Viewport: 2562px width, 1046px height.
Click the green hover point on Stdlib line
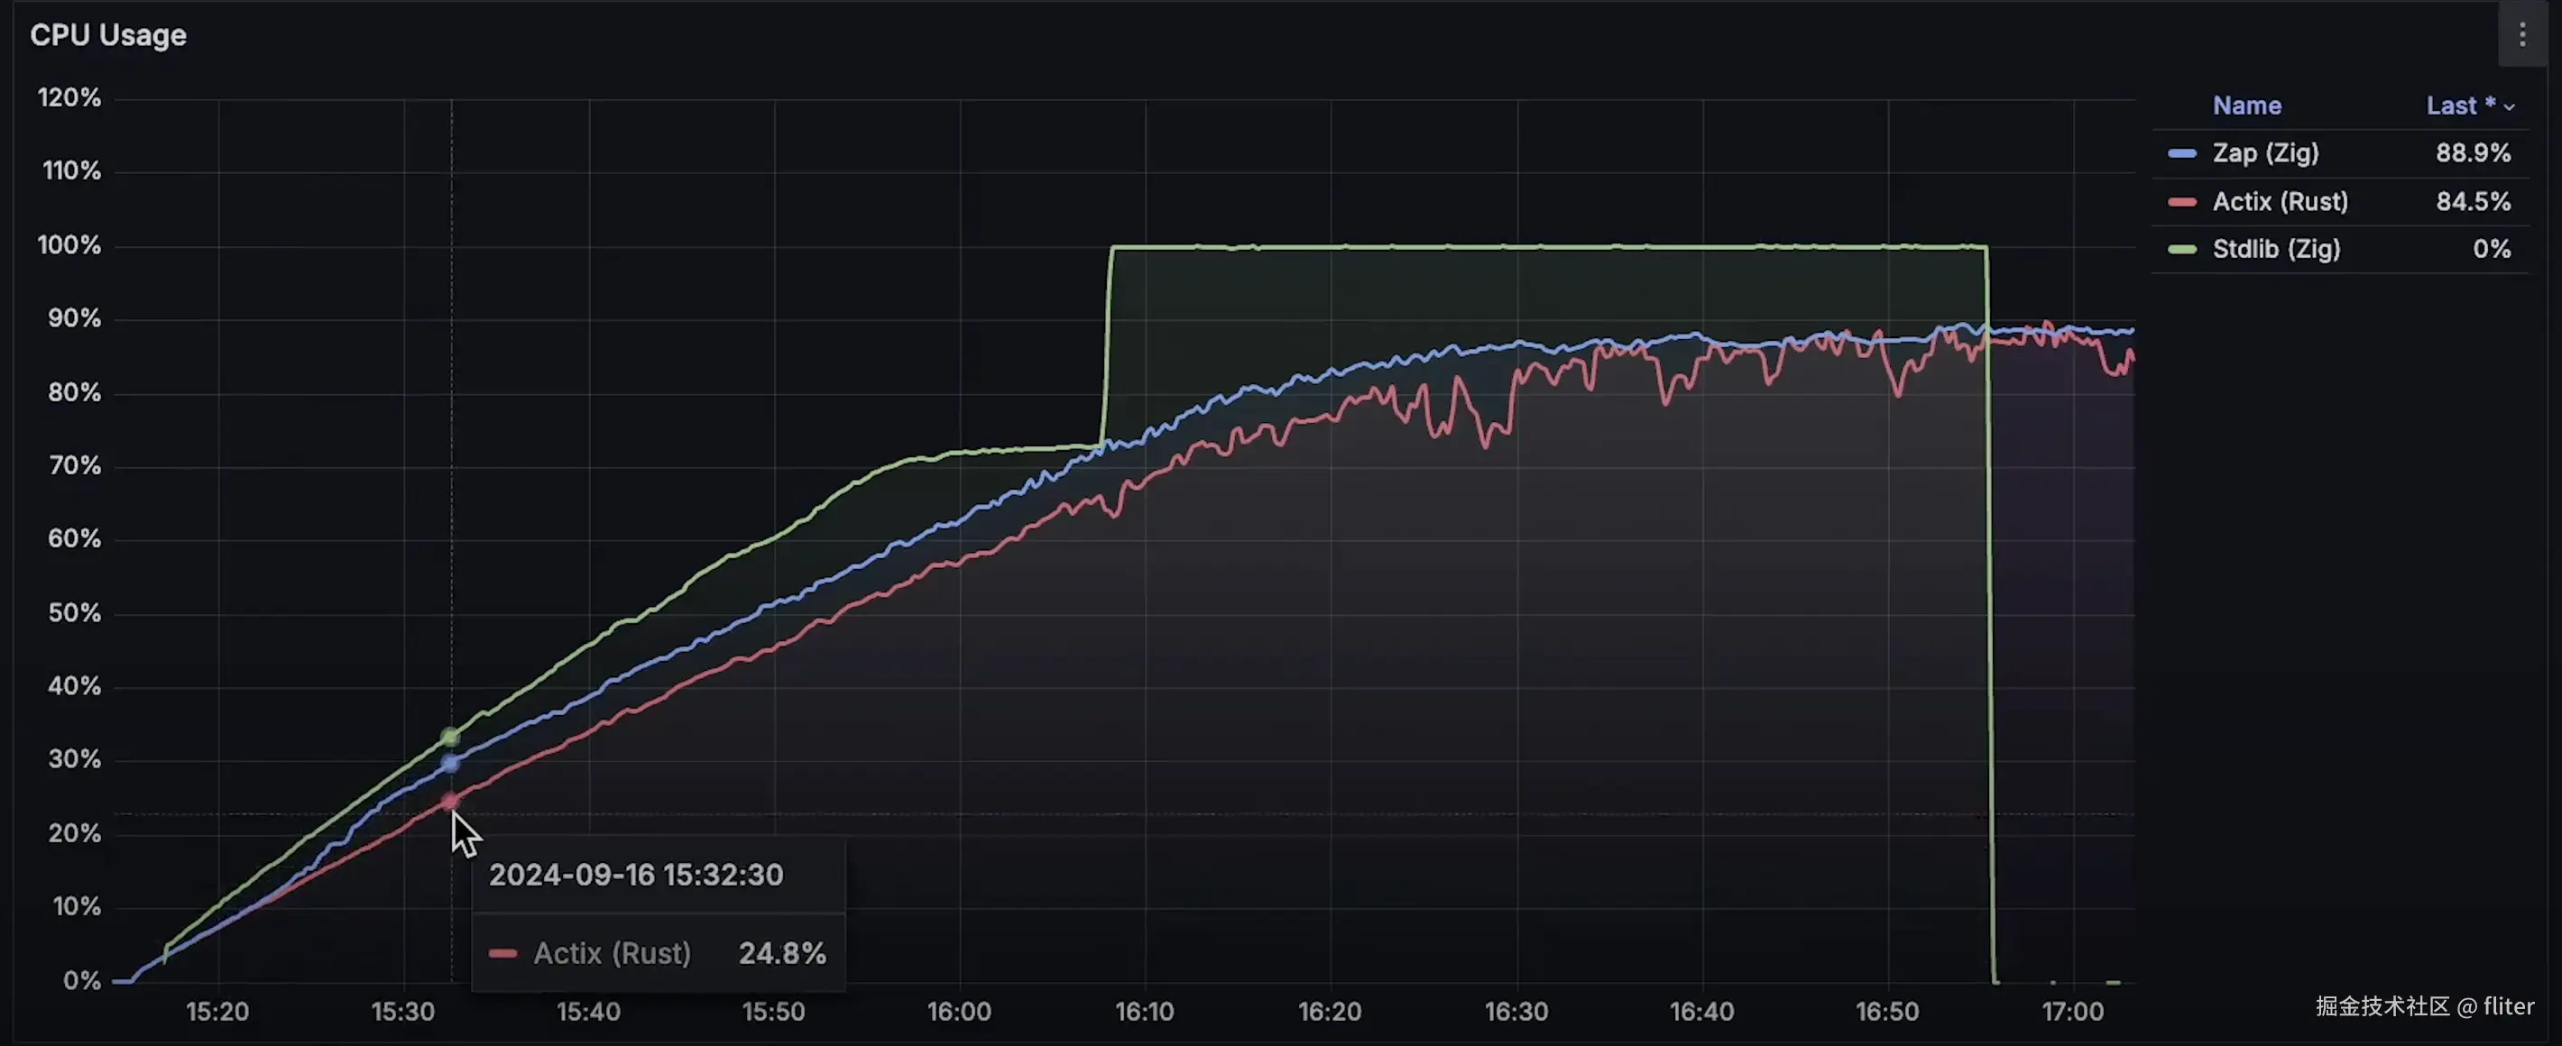pyautogui.click(x=450, y=737)
